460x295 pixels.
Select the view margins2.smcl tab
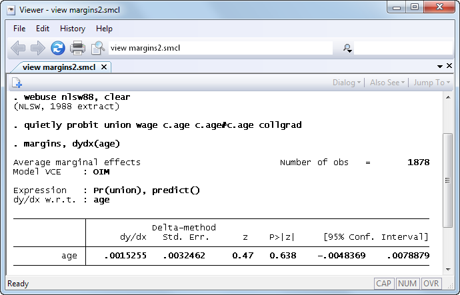pyautogui.click(x=59, y=67)
